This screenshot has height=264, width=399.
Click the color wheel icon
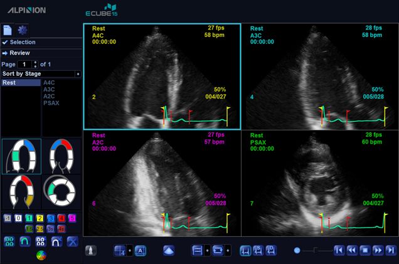point(41,255)
